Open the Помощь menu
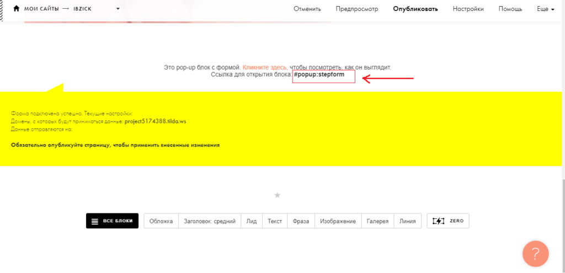 pos(510,9)
